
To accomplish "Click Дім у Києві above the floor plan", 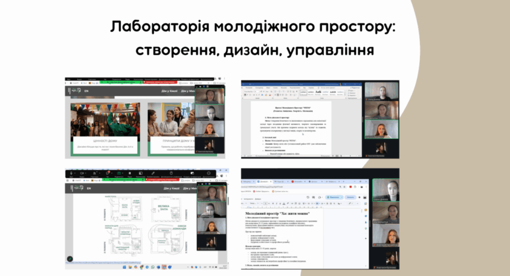I will 170,188.
